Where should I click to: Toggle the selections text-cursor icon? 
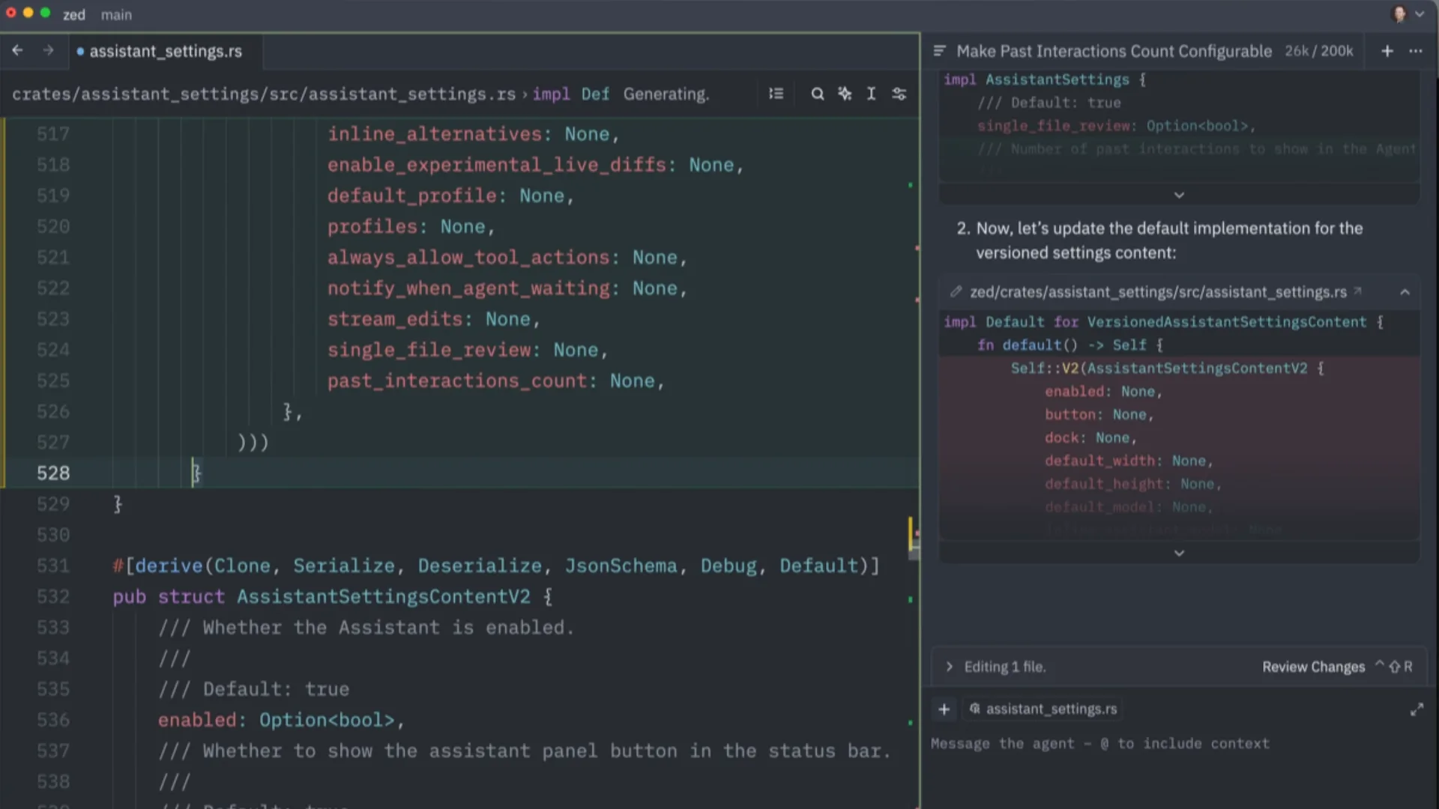[871, 94]
